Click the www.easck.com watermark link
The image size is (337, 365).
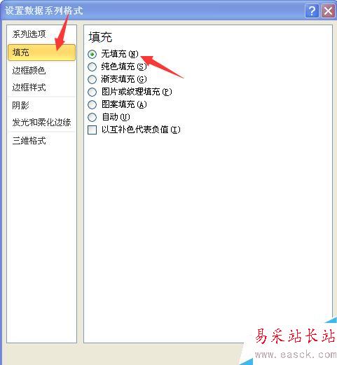point(296,354)
